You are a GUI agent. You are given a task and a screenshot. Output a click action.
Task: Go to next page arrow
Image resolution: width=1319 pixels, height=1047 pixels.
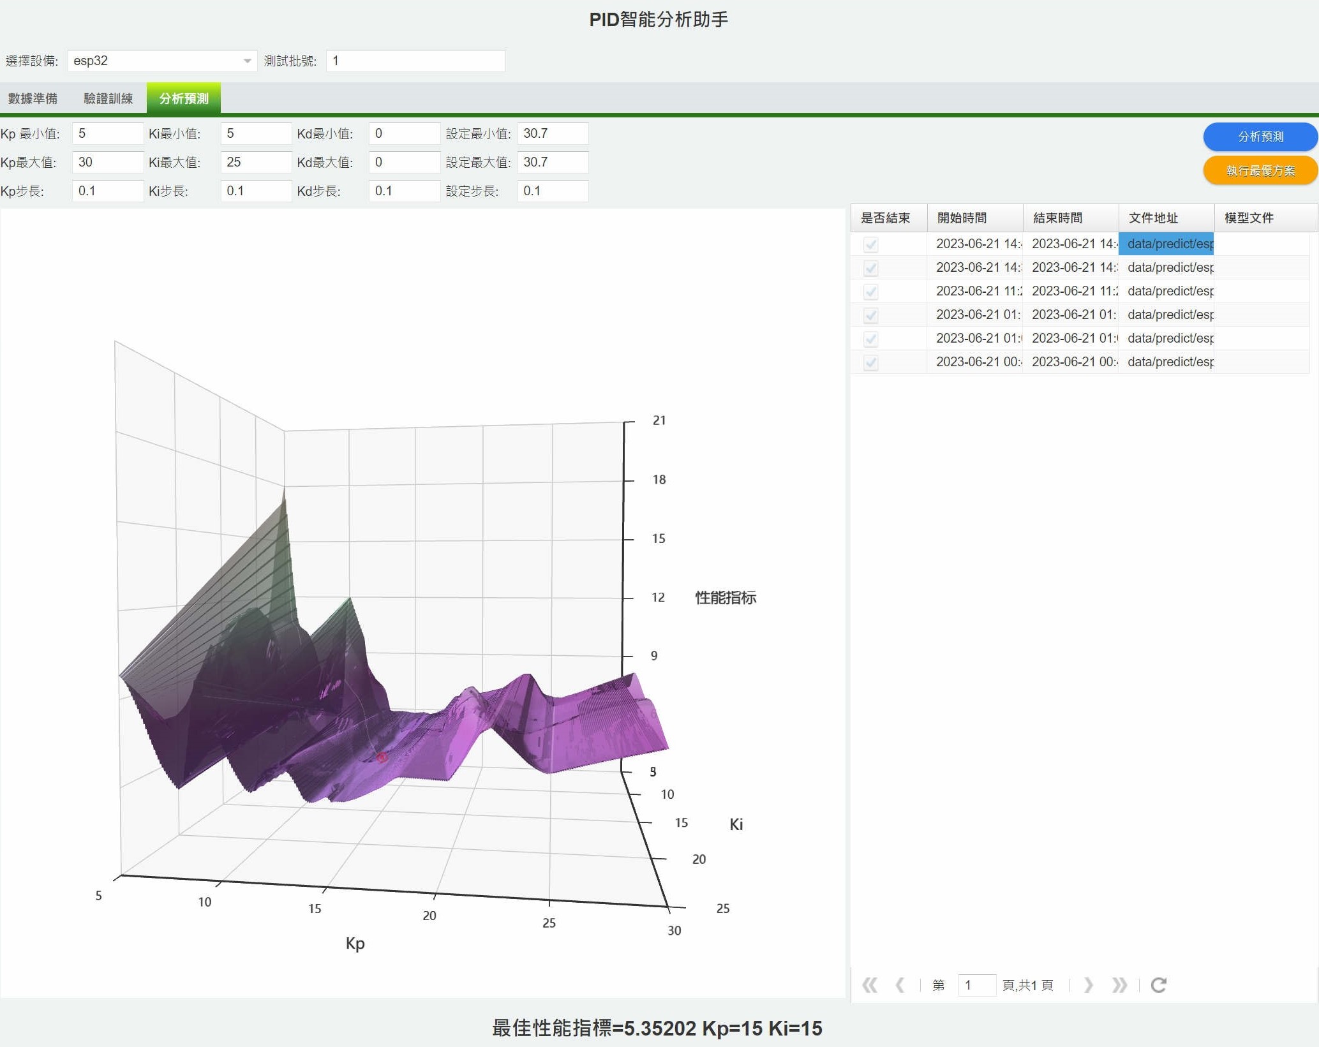click(x=1088, y=985)
